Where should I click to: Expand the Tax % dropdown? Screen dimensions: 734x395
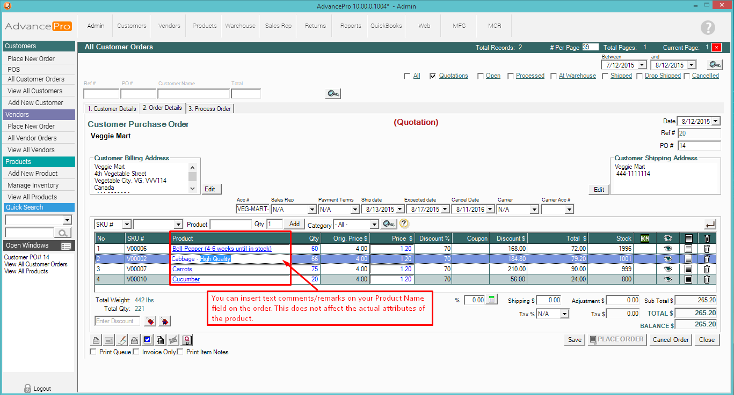click(x=564, y=314)
